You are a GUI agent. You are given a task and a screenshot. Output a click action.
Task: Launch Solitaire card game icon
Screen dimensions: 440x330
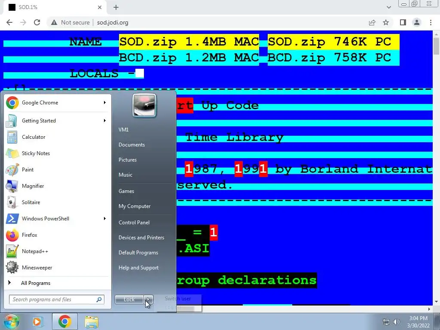(x=12, y=202)
